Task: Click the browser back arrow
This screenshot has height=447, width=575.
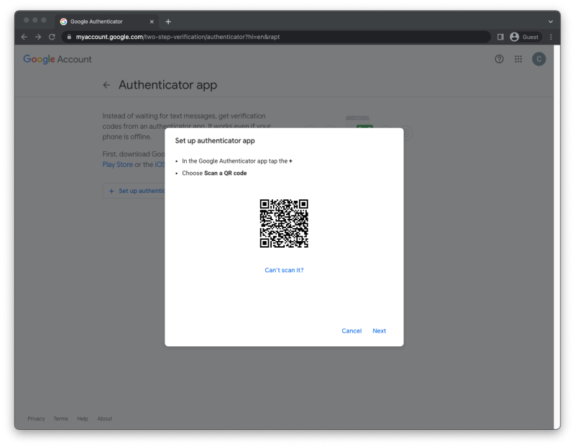Action: (x=24, y=37)
